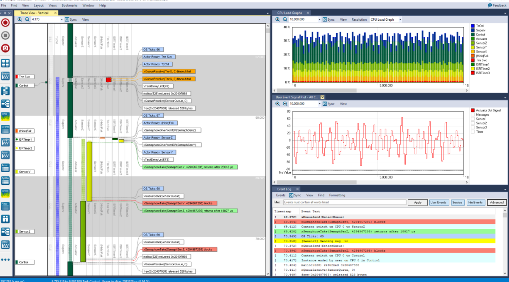Zoom out in the CPU Load Graphs panel
The width and height of the screenshot is (509, 282).
285,20
